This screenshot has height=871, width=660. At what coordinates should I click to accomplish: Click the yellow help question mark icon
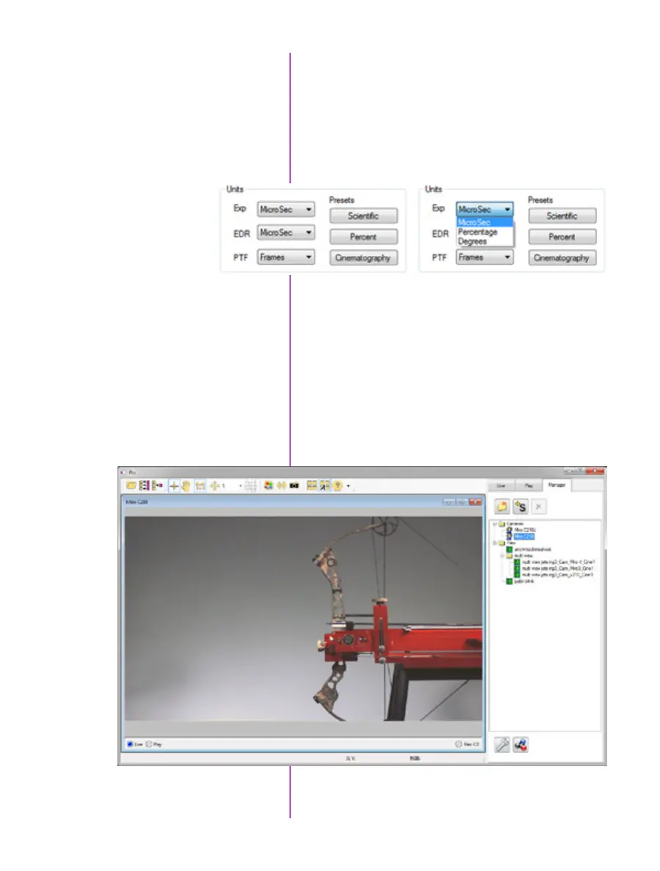pyautogui.click(x=338, y=485)
